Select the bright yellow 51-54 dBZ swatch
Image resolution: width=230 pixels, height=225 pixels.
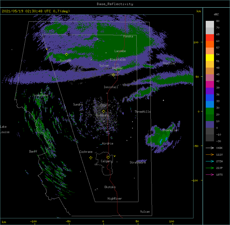tap(210, 57)
